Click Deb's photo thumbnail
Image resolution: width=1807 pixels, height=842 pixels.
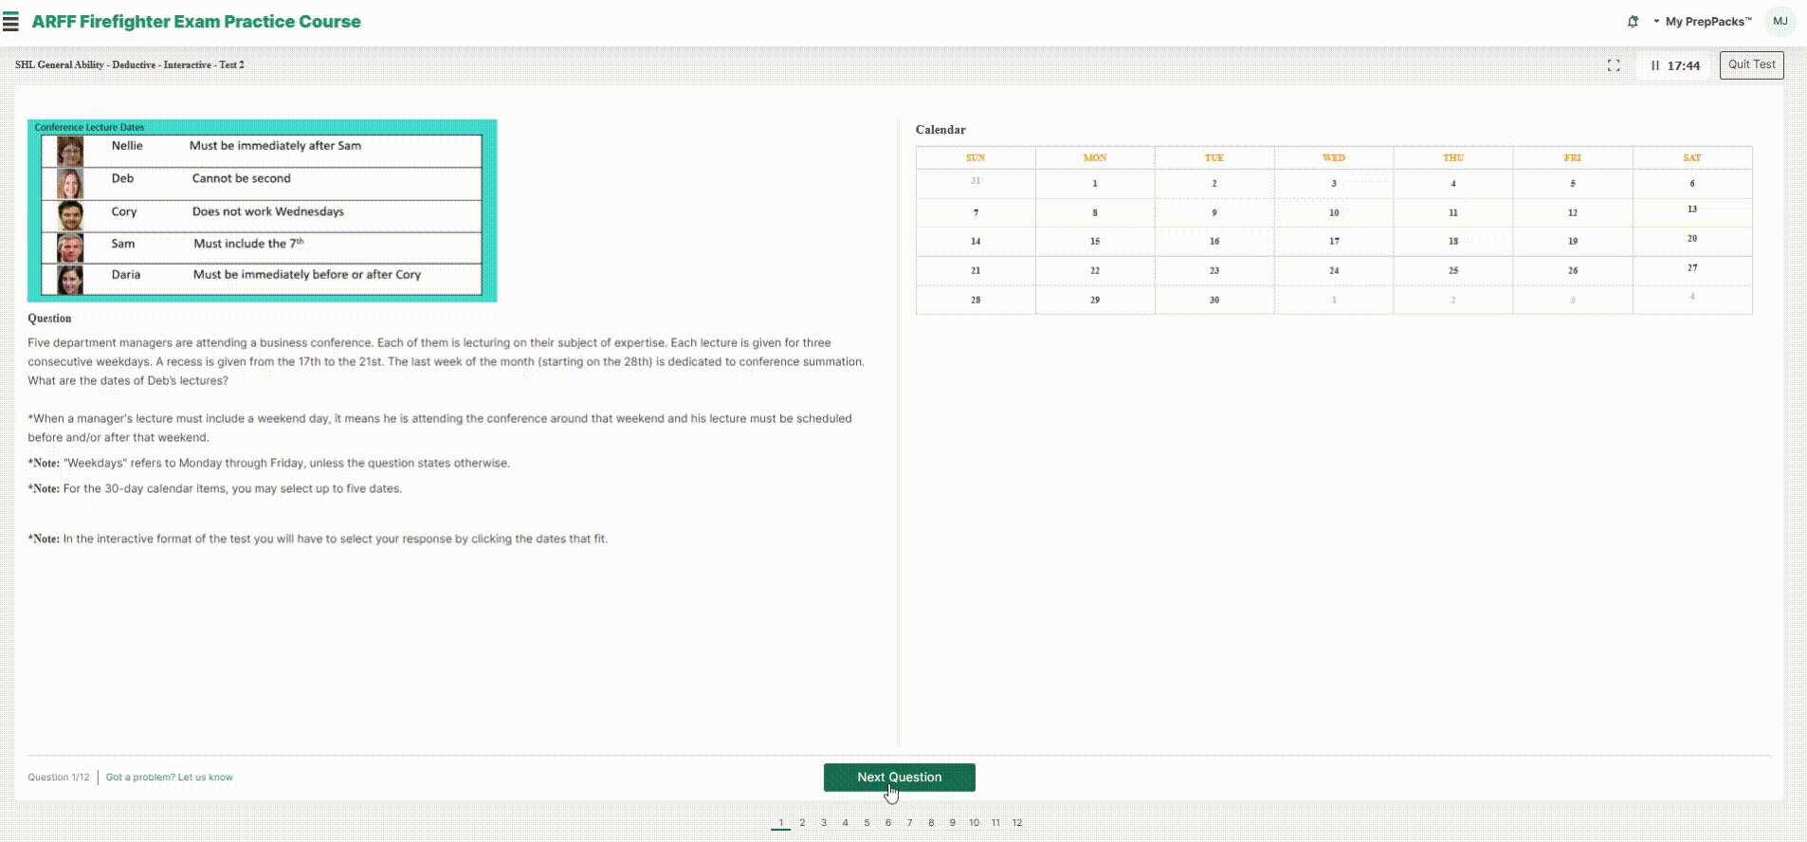pos(70,183)
